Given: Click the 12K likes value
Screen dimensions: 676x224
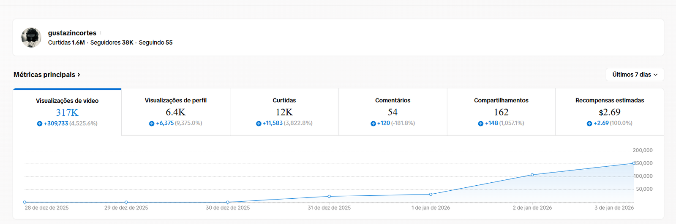Looking at the screenshot, I should [x=284, y=112].
